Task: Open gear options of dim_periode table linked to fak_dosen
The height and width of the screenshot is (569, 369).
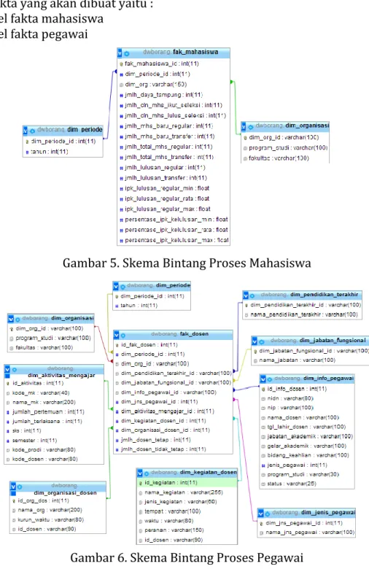Action: coord(123,287)
